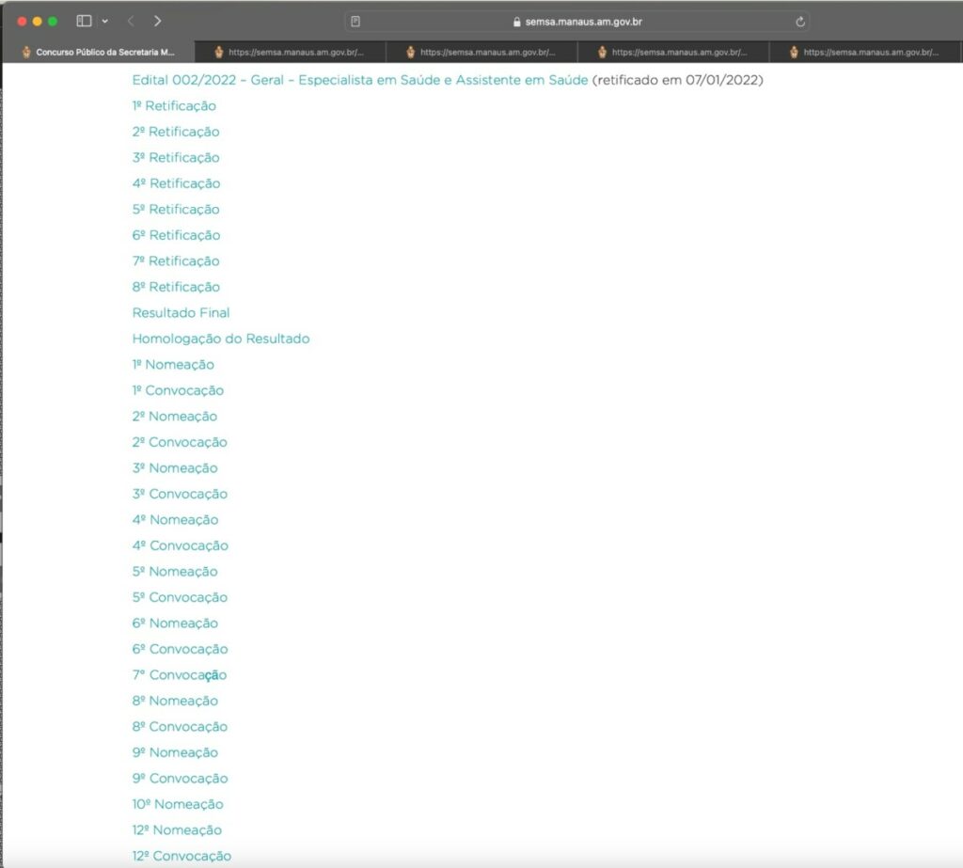This screenshot has height=868, width=963.
Task: Open the 4ª Convocação link
Action: 180,544
